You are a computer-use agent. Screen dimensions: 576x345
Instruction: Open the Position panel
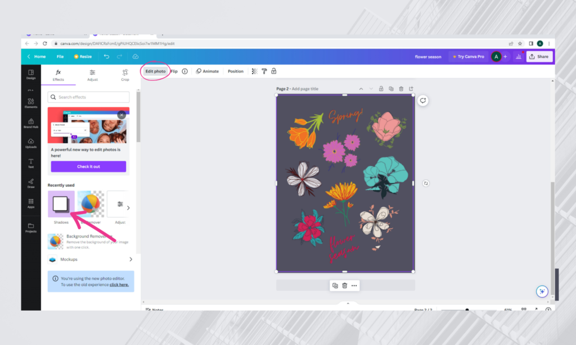(236, 71)
